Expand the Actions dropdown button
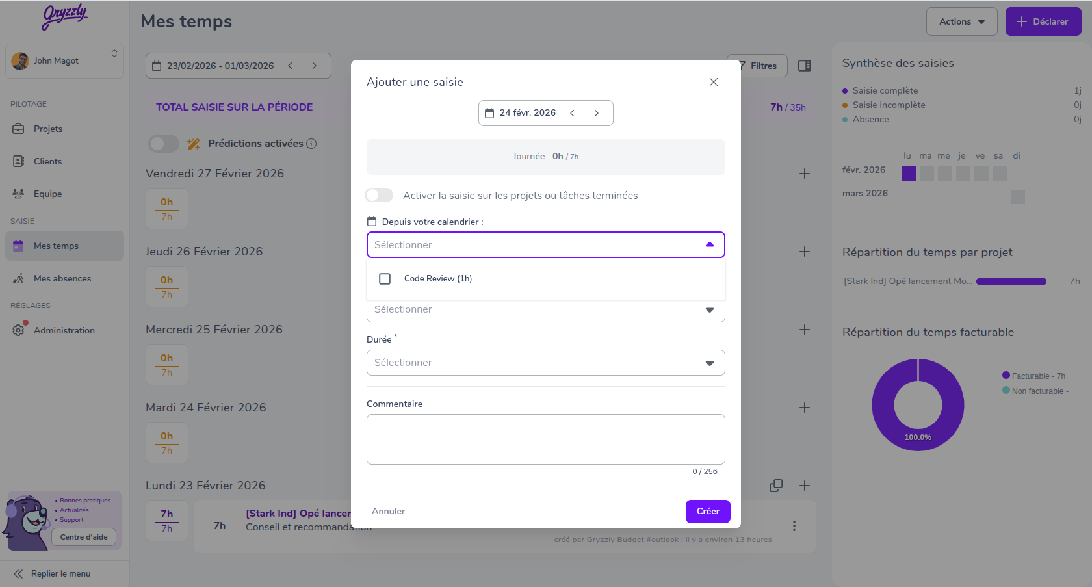Viewport: 1092px width, 587px height. click(x=961, y=21)
